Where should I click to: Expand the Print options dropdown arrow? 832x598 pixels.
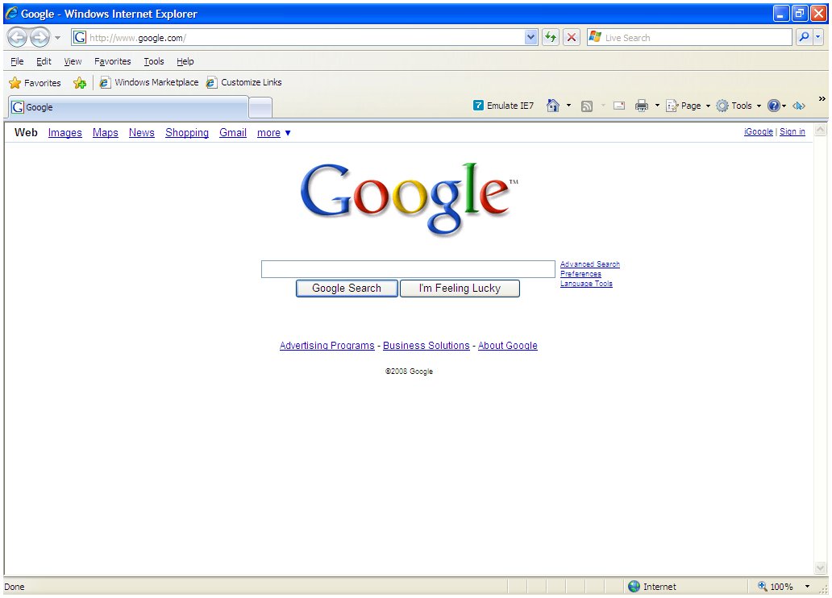(x=657, y=106)
